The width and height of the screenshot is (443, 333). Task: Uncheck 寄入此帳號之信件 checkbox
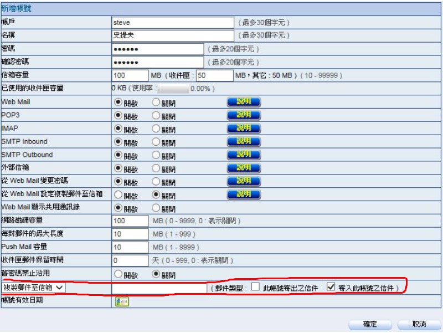pyautogui.click(x=331, y=287)
